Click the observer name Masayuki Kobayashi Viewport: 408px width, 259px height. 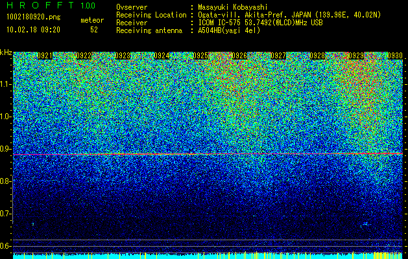[x=232, y=8]
